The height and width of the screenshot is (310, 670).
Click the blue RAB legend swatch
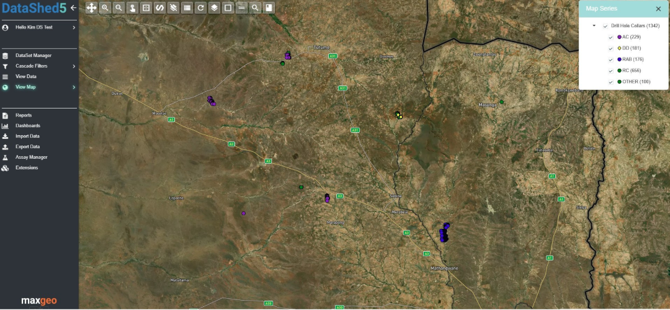619,60
